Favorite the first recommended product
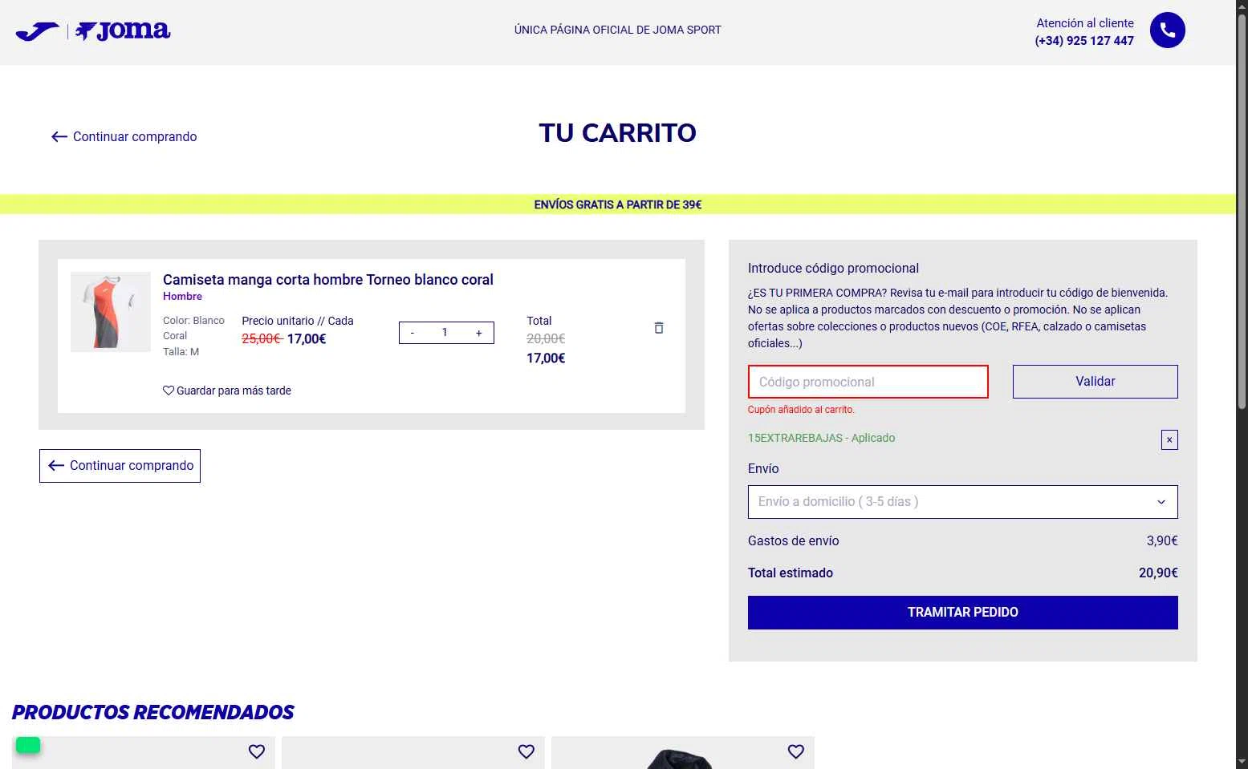This screenshot has width=1248, height=769. [x=257, y=751]
